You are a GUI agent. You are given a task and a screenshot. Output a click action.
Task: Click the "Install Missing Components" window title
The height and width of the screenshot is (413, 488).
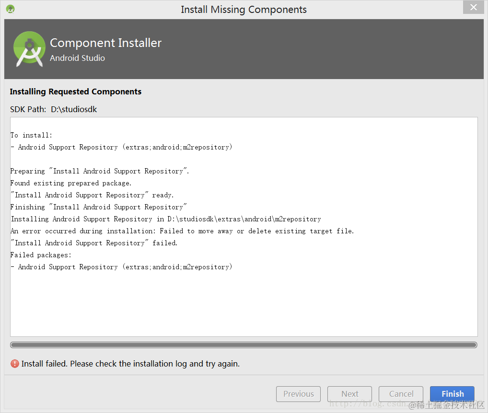pyautogui.click(x=244, y=10)
